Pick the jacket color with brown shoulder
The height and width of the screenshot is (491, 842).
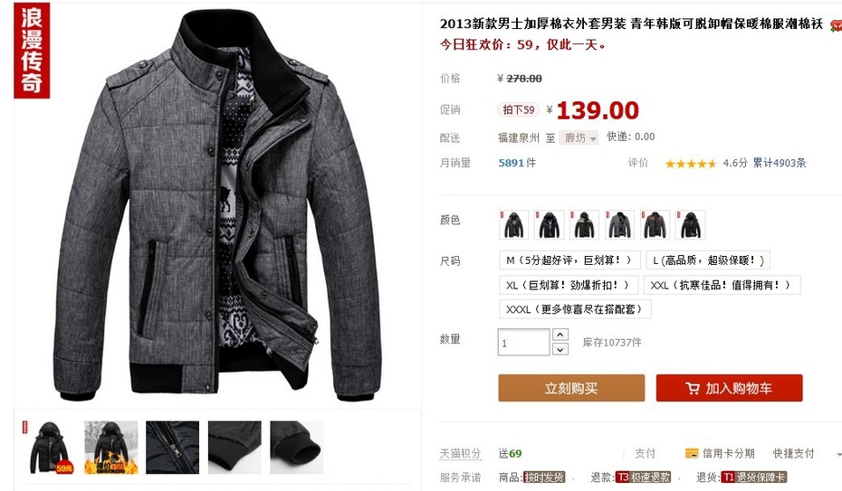tap(655, 224)
